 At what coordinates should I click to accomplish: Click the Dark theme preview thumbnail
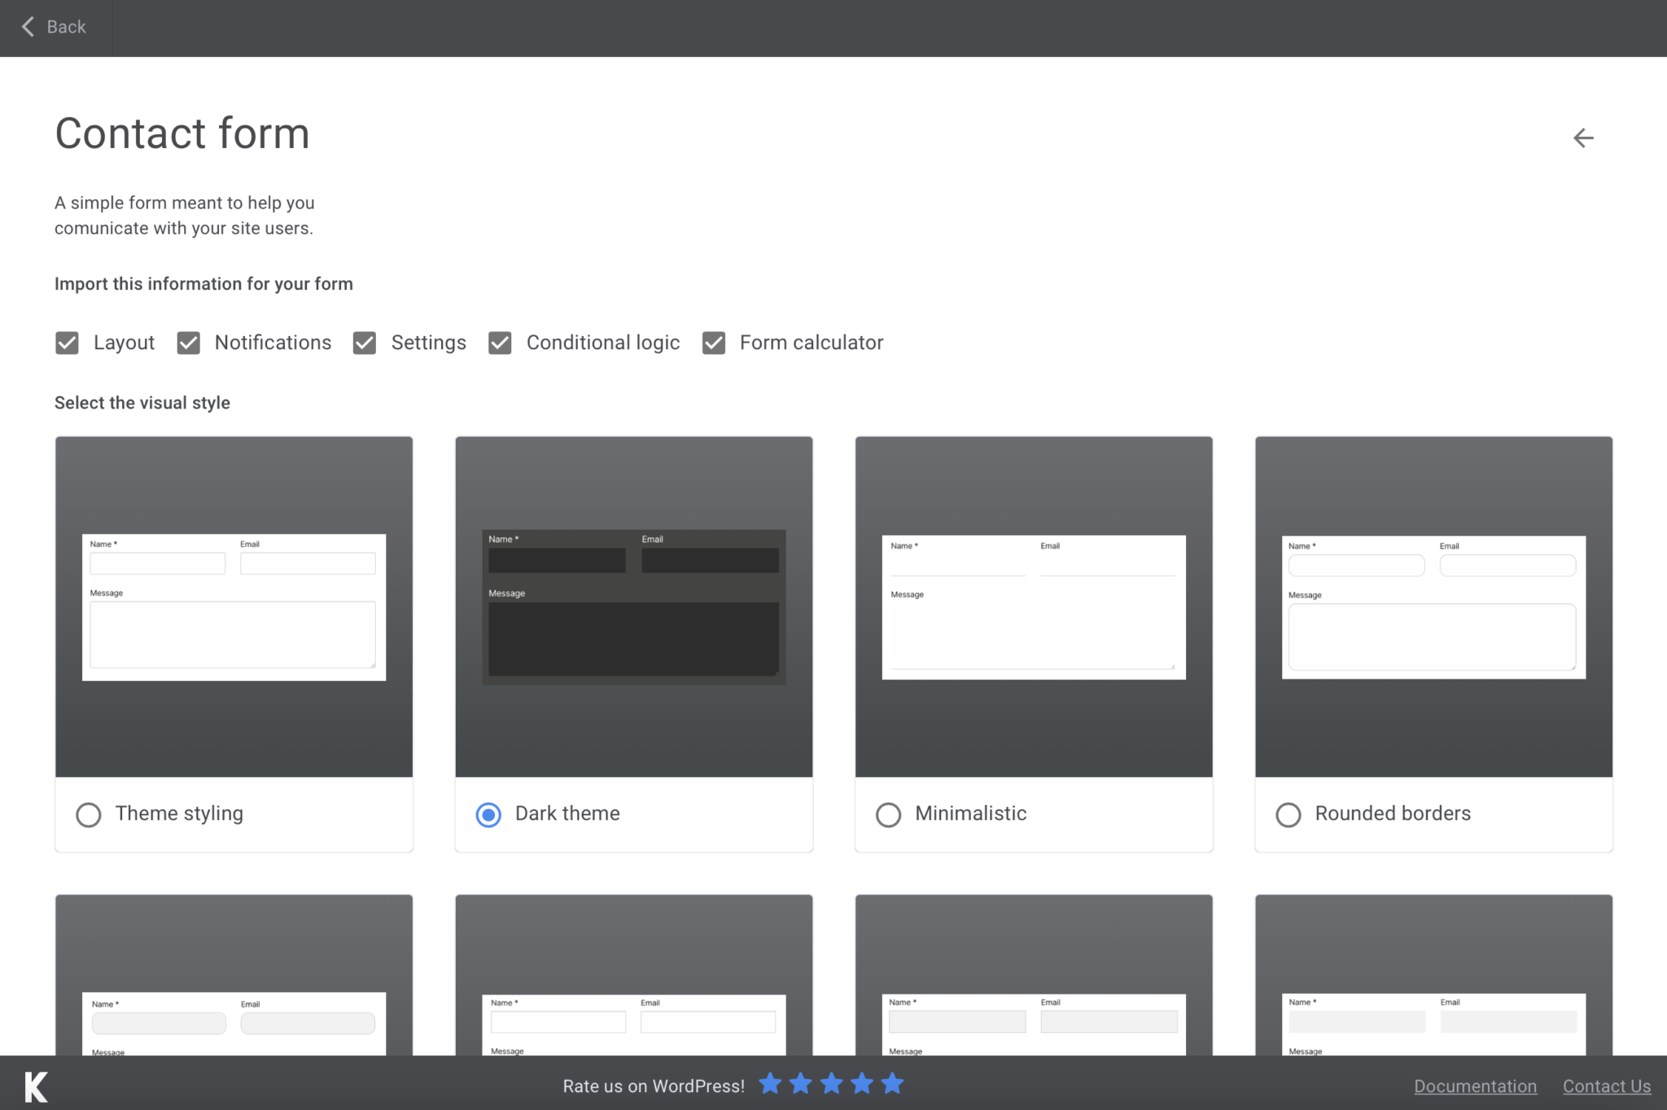click(x=633, y=606)
